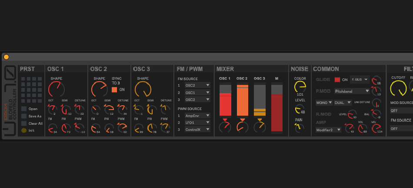This screenshot has height=188, width=413.
Task: Click the OSC 3 SEMI knob
Action: (152, 109)
